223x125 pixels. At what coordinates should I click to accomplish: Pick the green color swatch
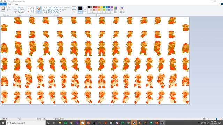tap(104, 7)
